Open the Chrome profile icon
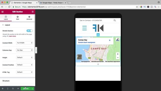This screenshot has width=161, height=91. [x=159, y=2]
